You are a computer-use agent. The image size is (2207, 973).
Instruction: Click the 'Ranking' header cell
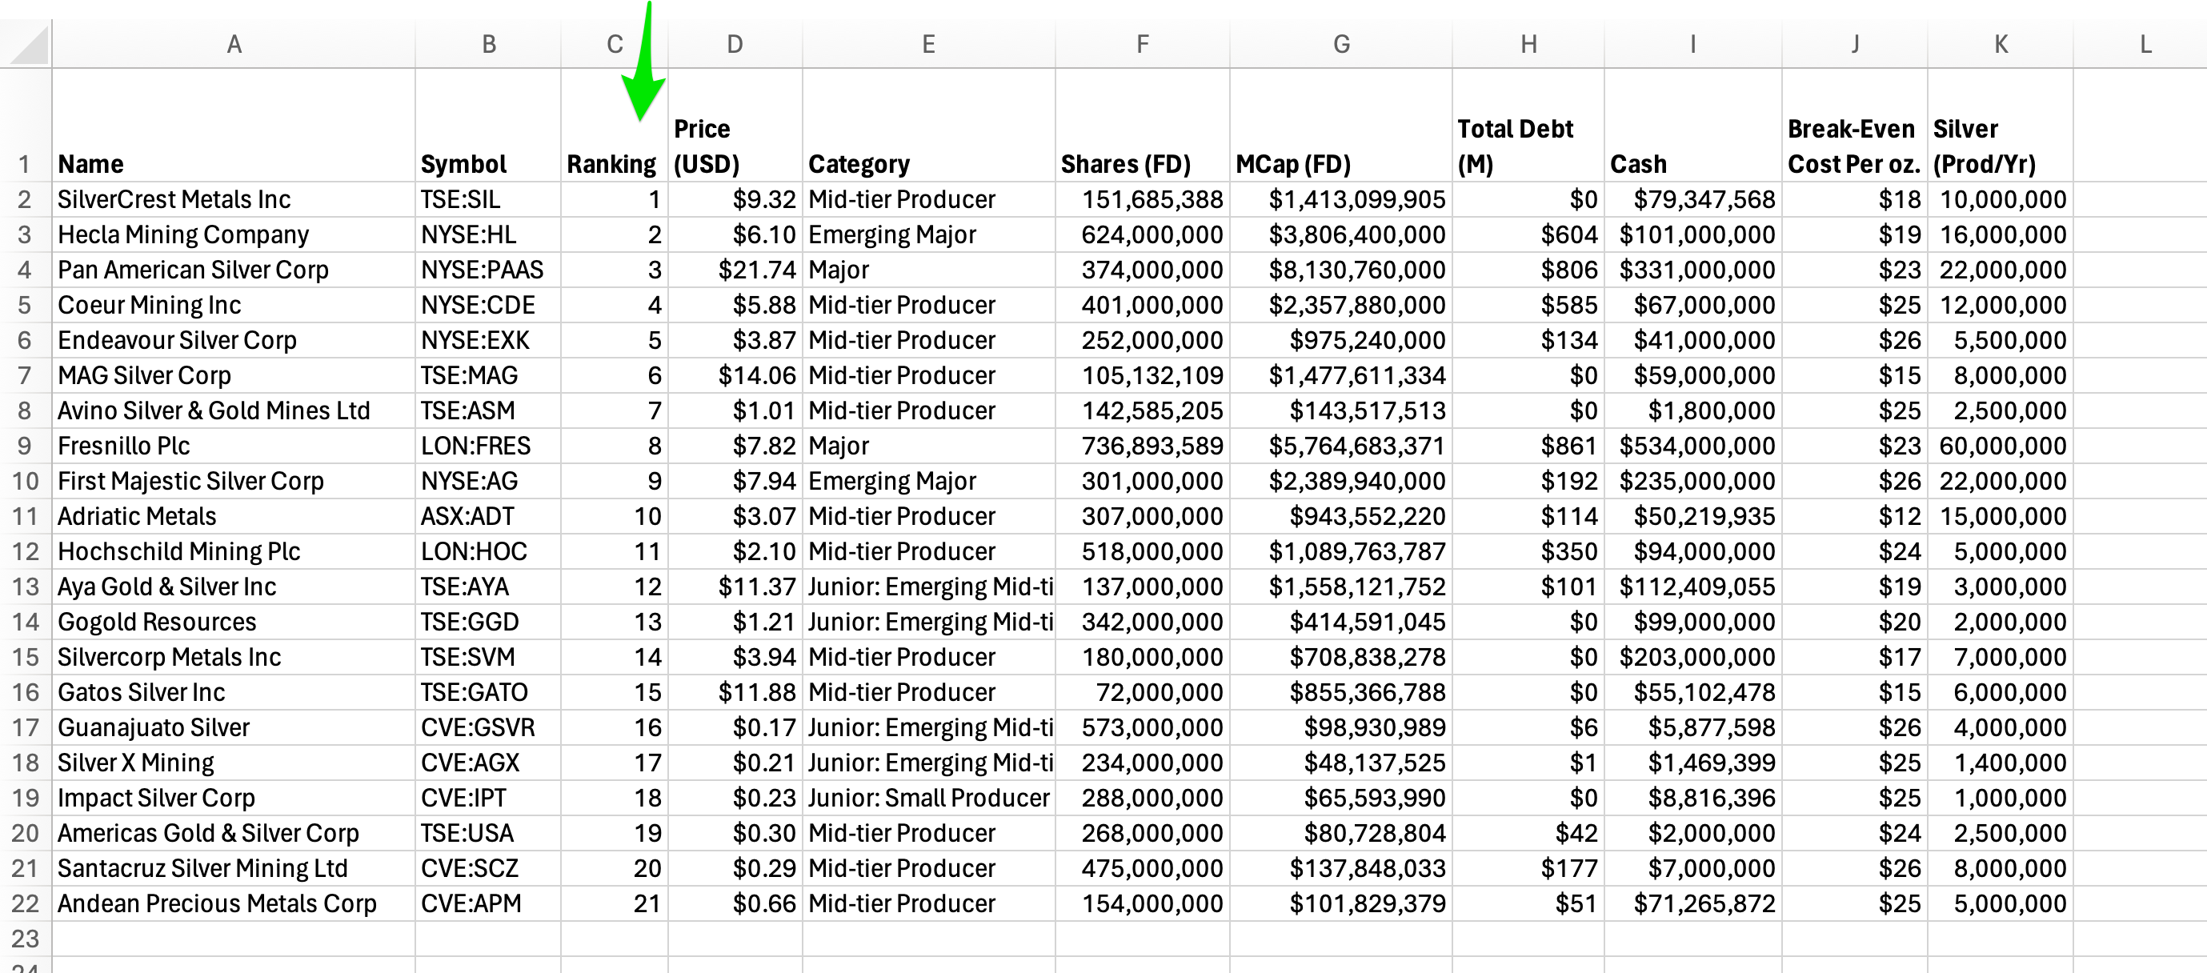tap(615, 125)
